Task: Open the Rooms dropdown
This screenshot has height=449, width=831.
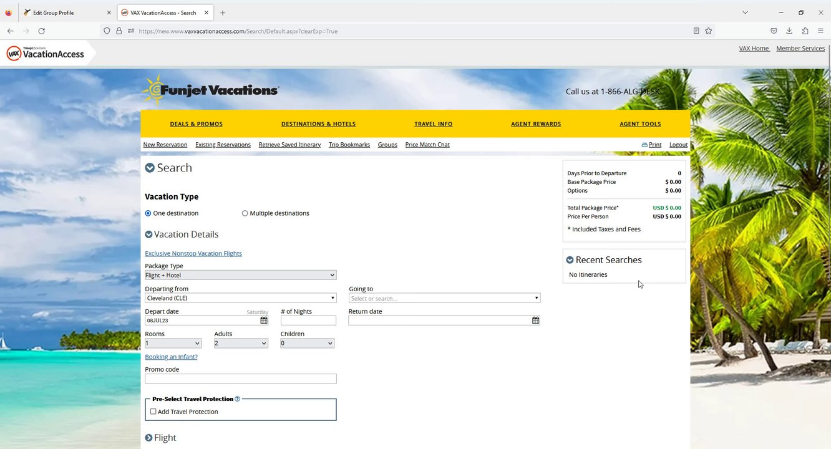Action: (x=173, y=344)
